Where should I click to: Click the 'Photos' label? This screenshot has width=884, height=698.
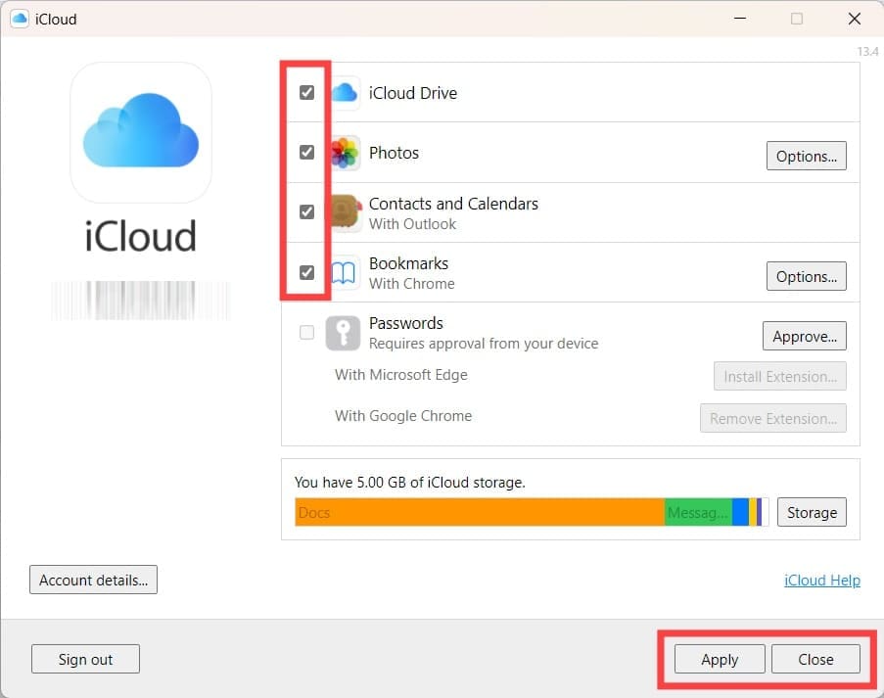pyautogui.click(x=394, y=153)
